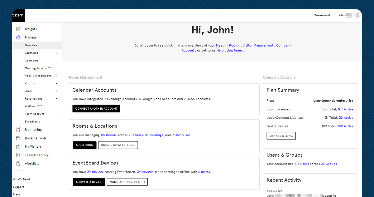Open Calendars in the sidebar

pos(31,61)
